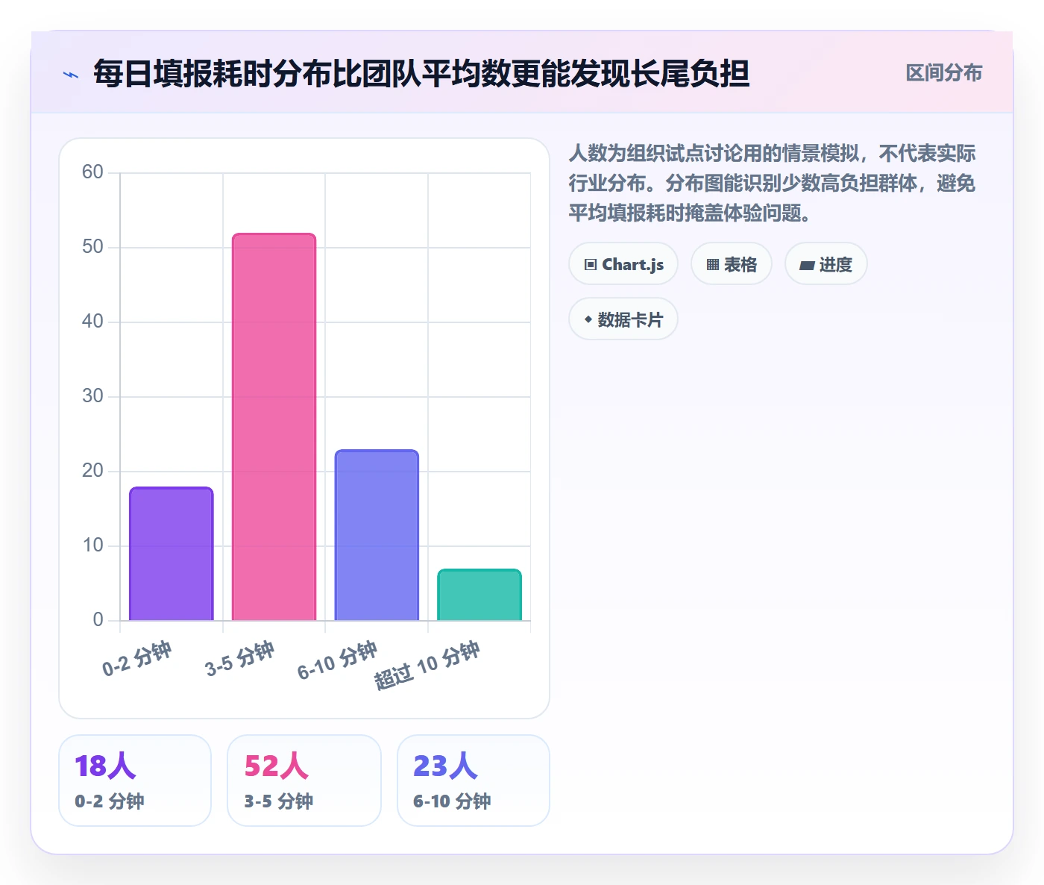Click the lightning bolt icon beside the title

point(71,75)
